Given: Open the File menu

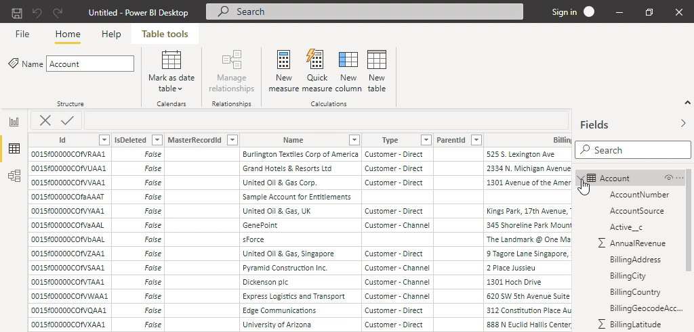Looking at the screenshot, I should [x=22, y=34].
